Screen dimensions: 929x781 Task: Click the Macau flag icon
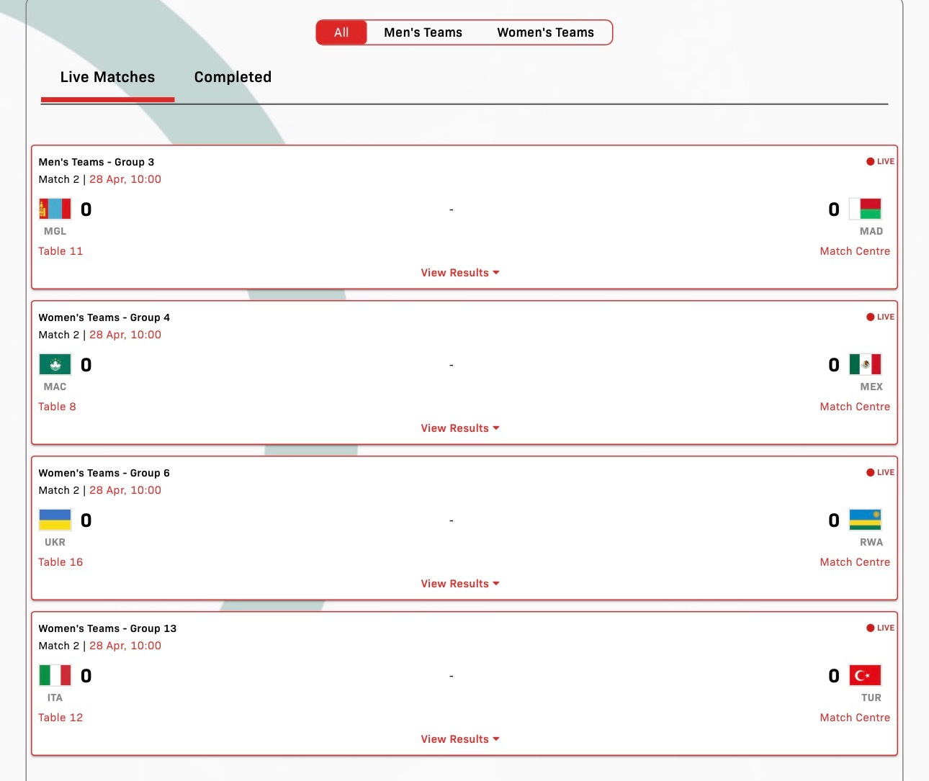pyautogui.click(x=55, y=364)
